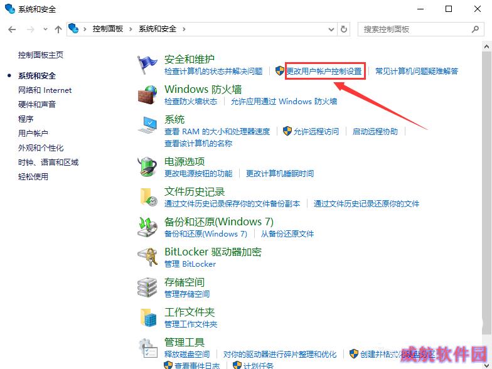
Task: Click the search magnifier icon
Action: pos(476,29)
